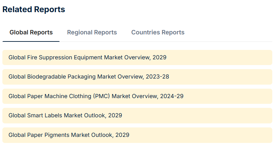Click the Biodegradable Packaging 2023-28 row card
This screenshot has width=277, height=148.
click(x=137, y=77)
